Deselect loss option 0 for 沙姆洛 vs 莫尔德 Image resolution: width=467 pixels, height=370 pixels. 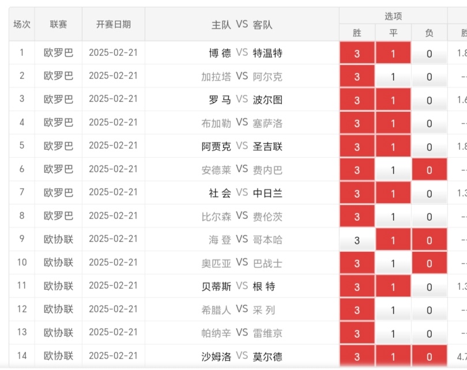coord(429,356)
